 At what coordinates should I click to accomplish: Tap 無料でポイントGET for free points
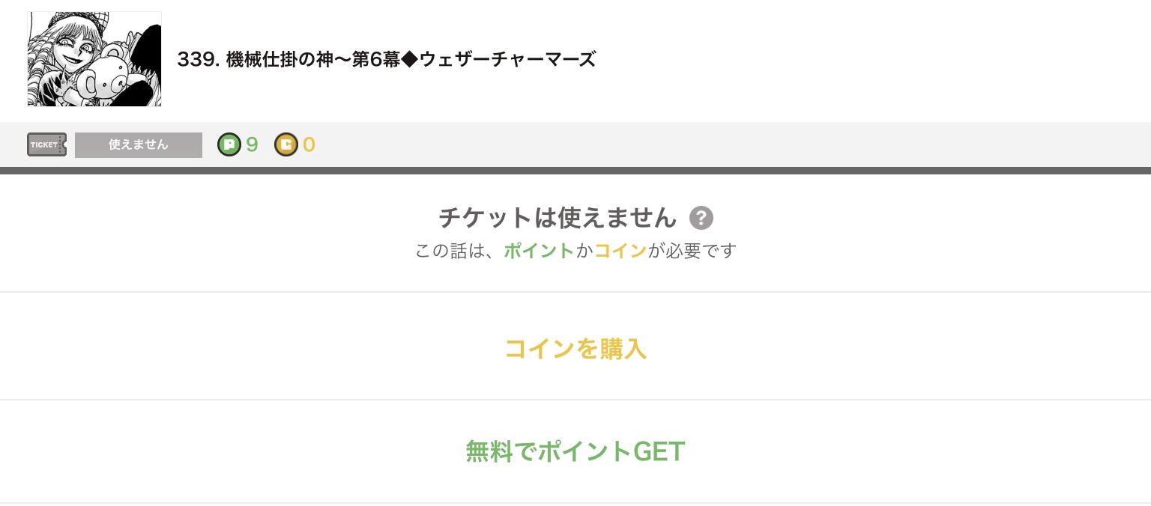pyautogui.click(x=575, y=451)
